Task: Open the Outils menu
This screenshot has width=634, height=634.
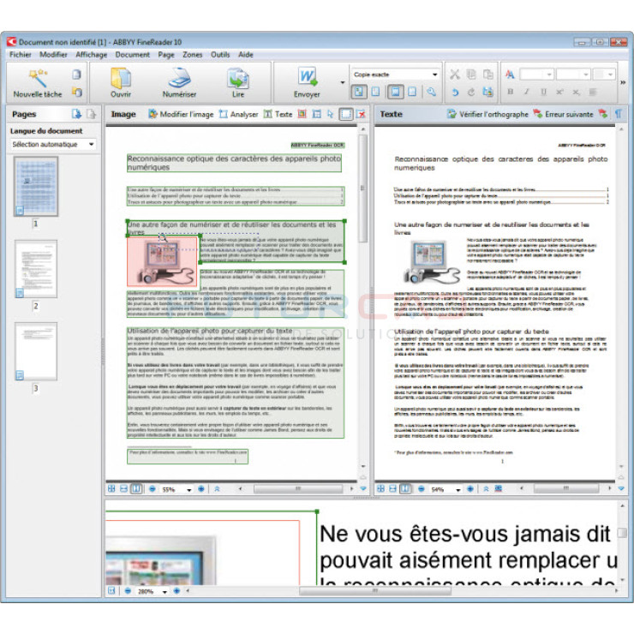Action: point(220,54)
